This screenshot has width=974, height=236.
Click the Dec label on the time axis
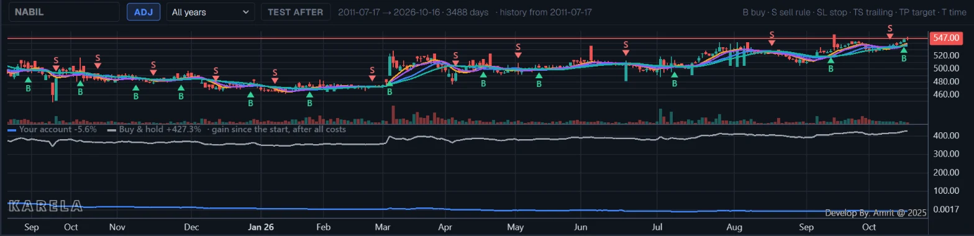click(191, 227)
